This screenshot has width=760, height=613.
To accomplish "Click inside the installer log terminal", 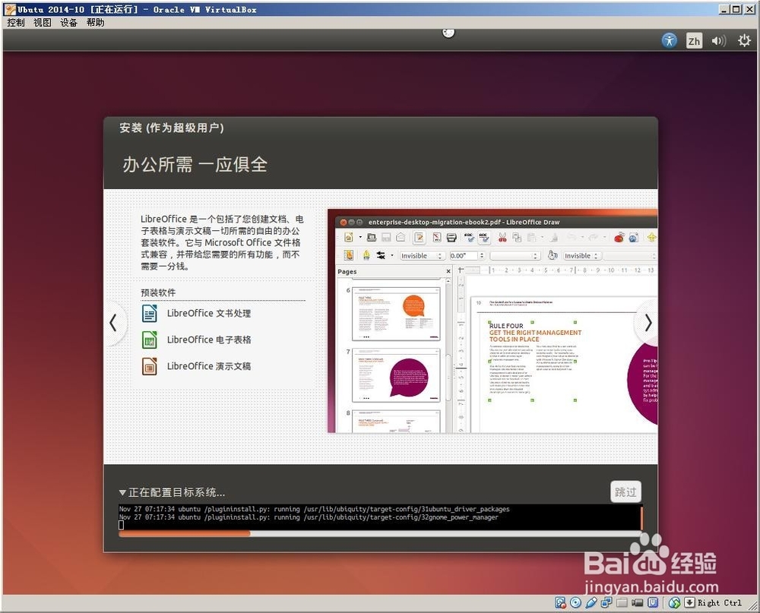I will 380,517.
